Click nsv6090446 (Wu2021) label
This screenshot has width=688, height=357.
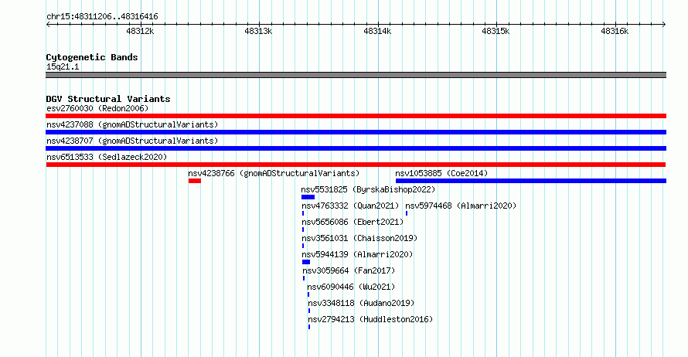point(351,287)
